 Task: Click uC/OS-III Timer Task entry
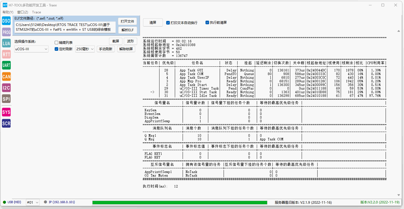coord(199,88)
